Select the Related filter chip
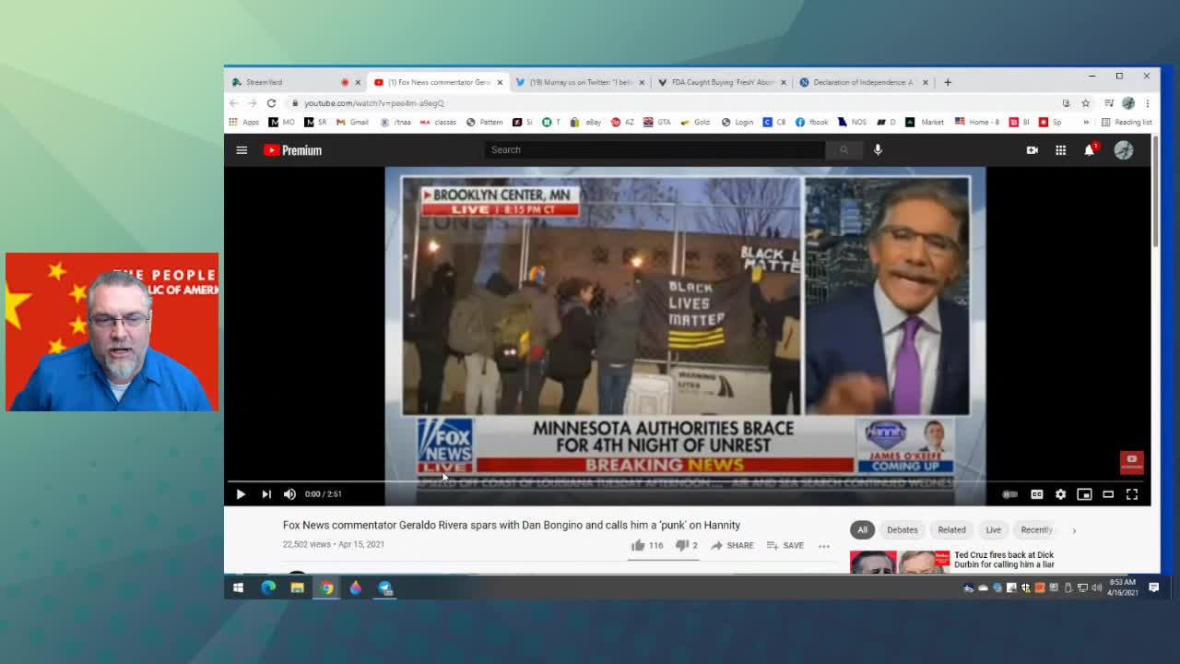This screenshot has height=664, width=1180. point(951,529)
